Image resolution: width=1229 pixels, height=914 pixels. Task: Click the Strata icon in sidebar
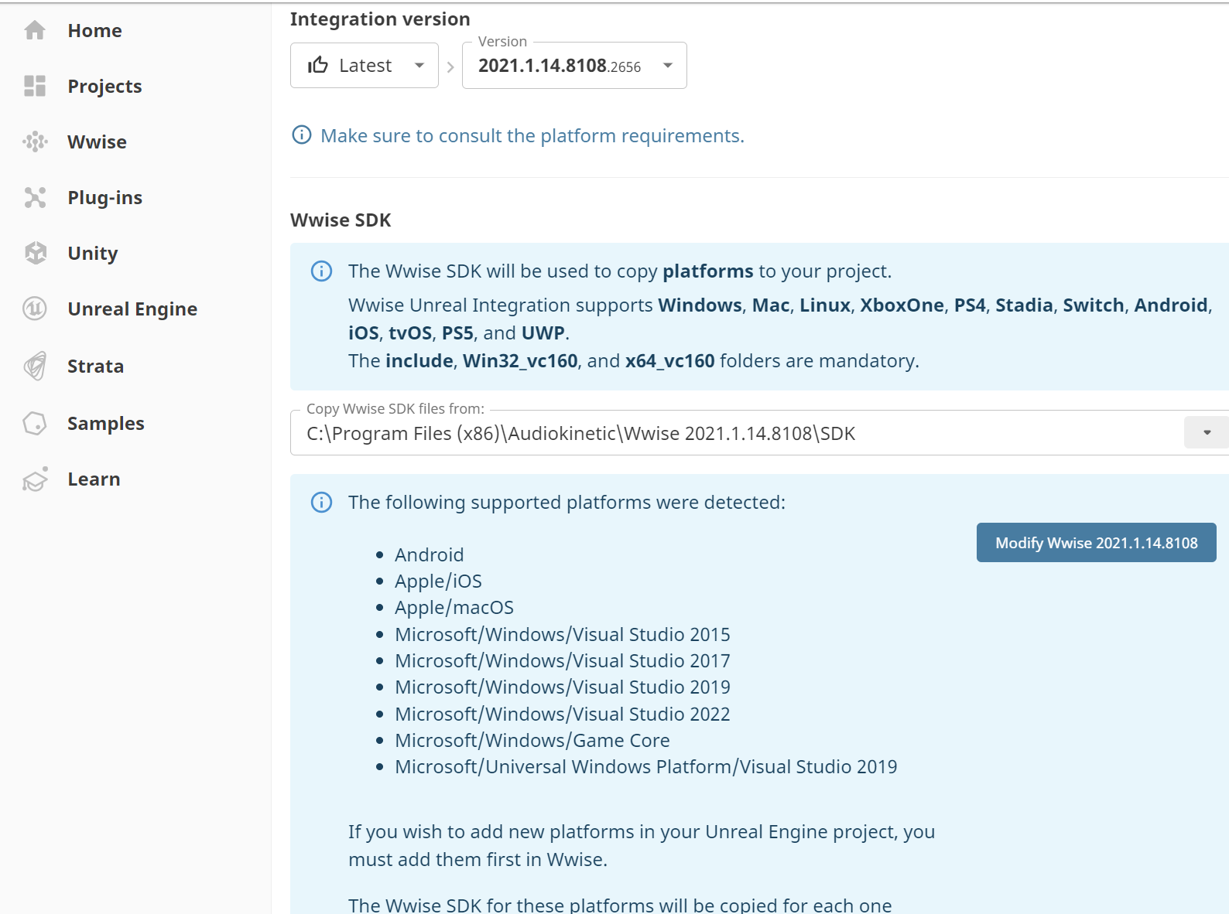[x=35, y=366]
